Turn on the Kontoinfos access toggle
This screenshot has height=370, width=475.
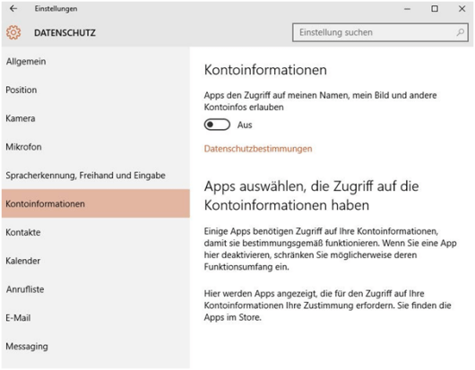coord(217,125)
